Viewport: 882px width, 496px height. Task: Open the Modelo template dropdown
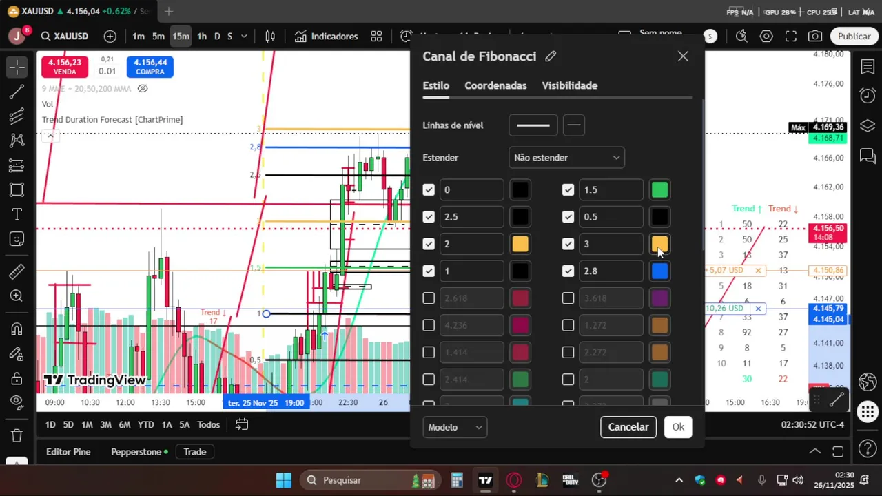[455, 427]
